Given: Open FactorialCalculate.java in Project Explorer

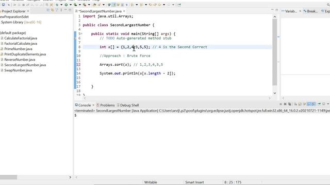Looking at the screenshot, I should pyautogui.click(x=21, y=43).
